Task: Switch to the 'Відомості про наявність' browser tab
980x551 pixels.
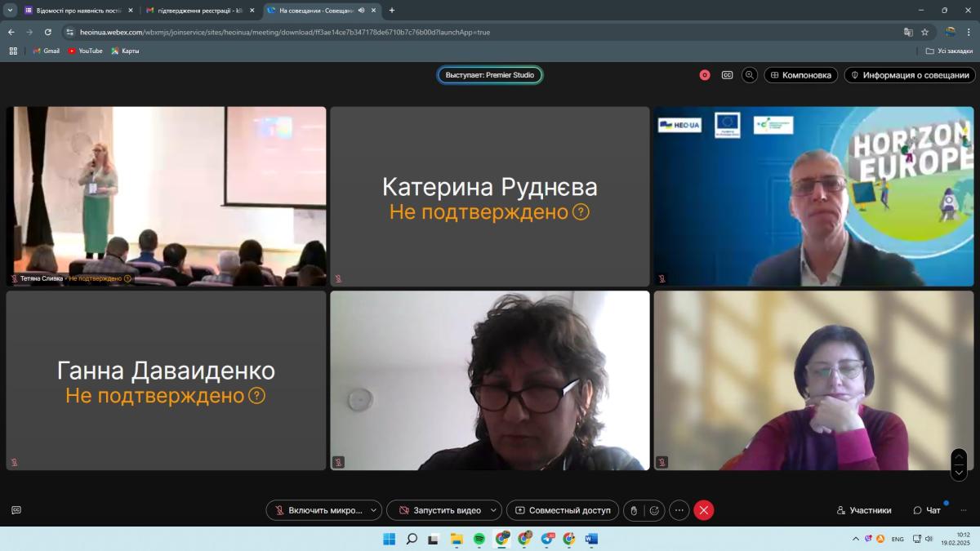Action: pos(75,11)
